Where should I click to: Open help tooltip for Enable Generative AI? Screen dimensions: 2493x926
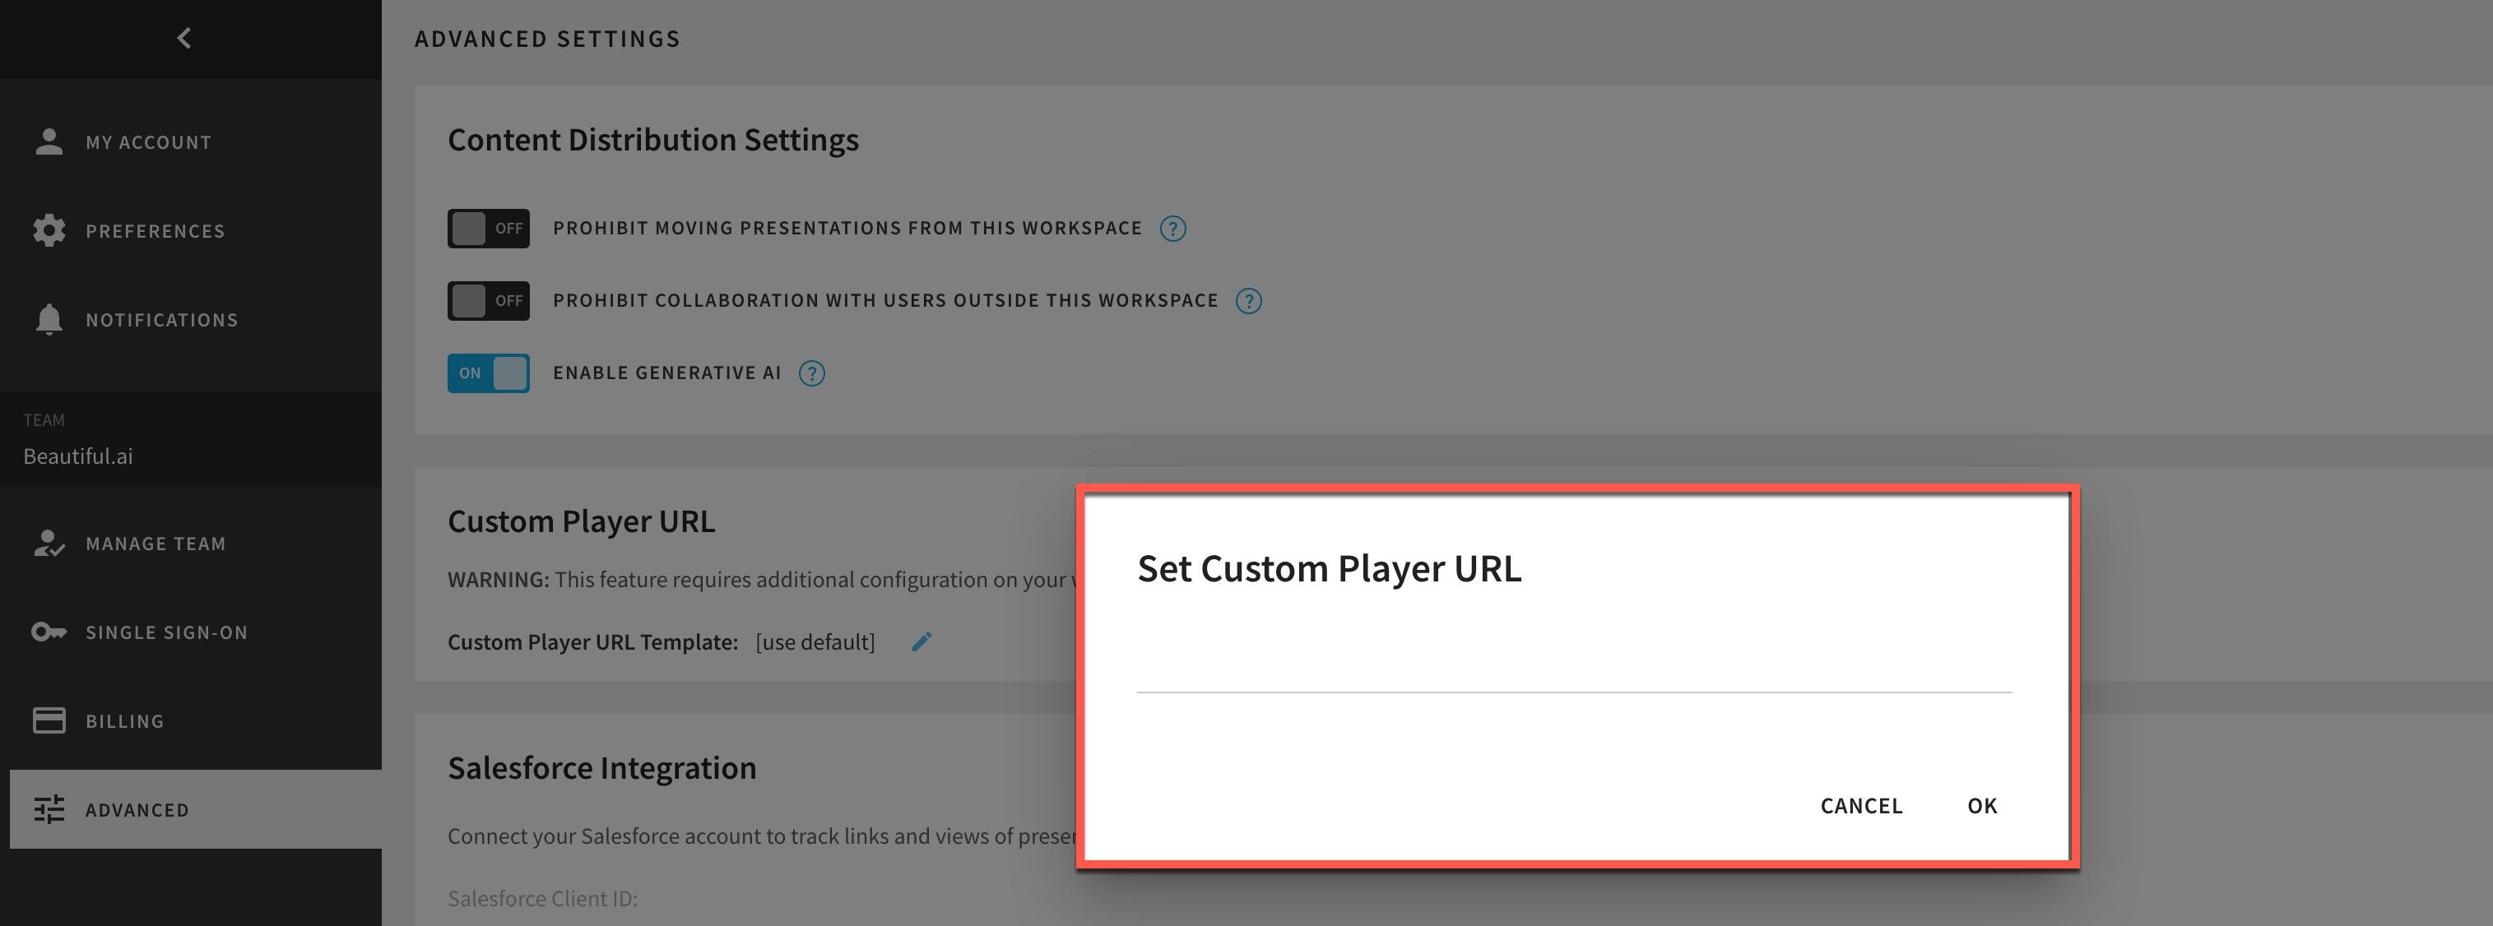pos(812,373)
